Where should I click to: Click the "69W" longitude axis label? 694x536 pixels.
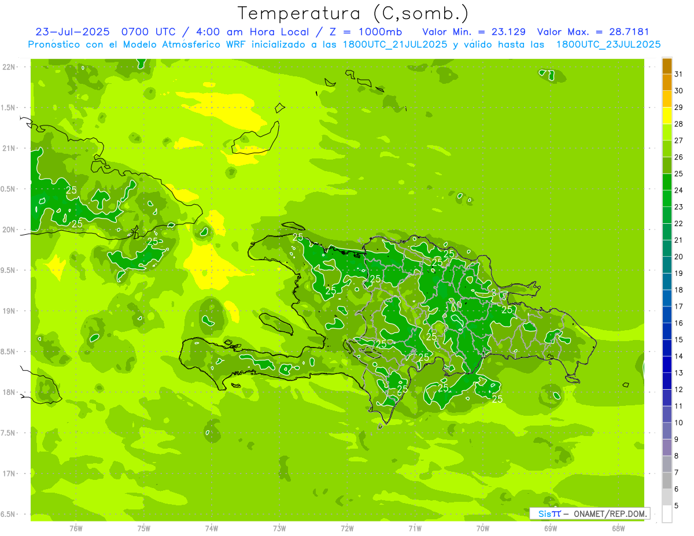pyautogui.click(x=551, y=528)
